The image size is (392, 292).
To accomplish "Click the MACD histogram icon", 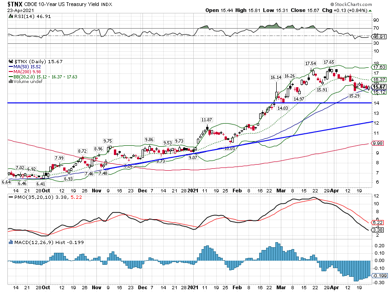I will click(x=11, y=242).
